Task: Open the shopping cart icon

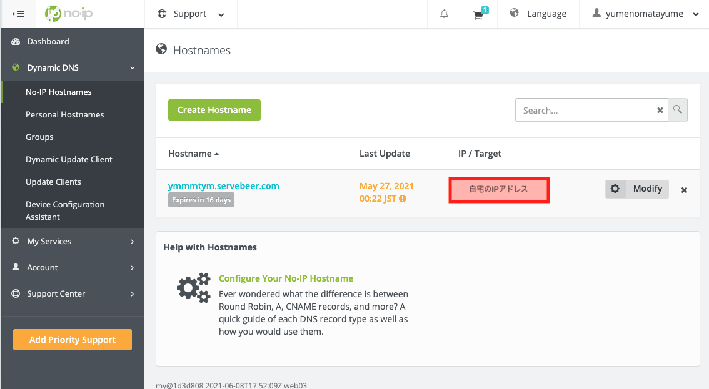Action: coord(480,14)
